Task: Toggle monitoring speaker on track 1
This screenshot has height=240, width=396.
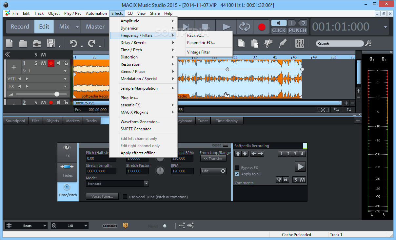Action: 58,63
